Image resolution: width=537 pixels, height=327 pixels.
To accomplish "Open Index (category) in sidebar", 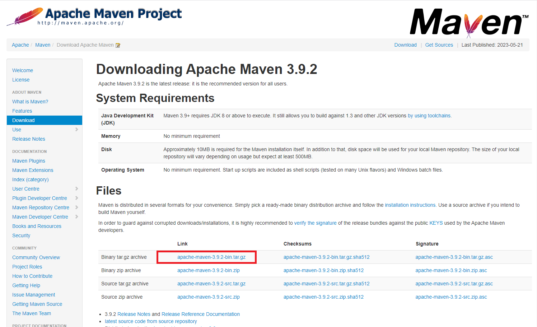I will pos(31,179).
